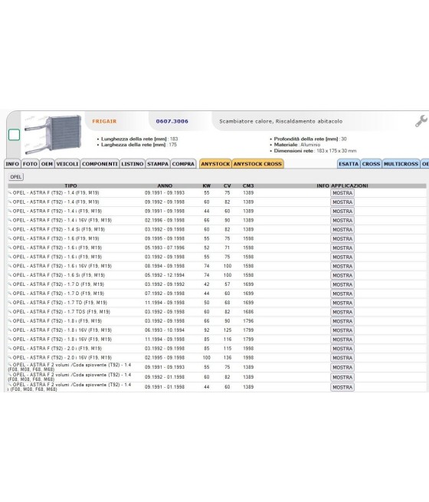Click part number 0607.3006 link
This screenshot has height=502, width=429.
click(172, 121)
